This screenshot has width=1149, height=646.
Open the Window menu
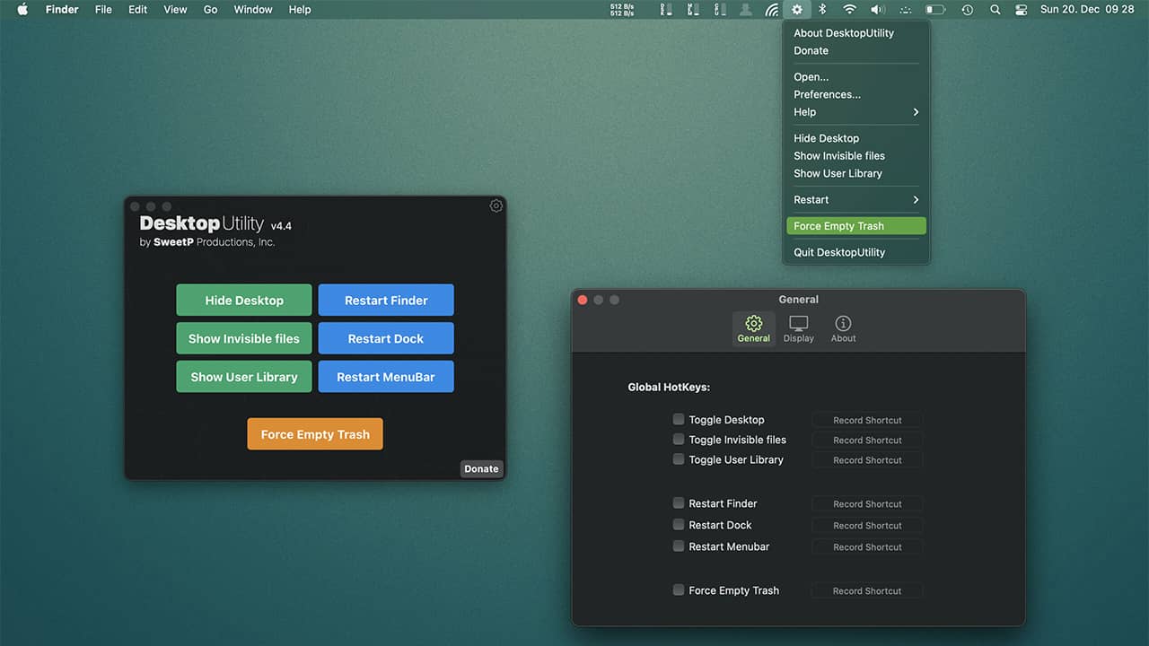(x=253, y=10)
